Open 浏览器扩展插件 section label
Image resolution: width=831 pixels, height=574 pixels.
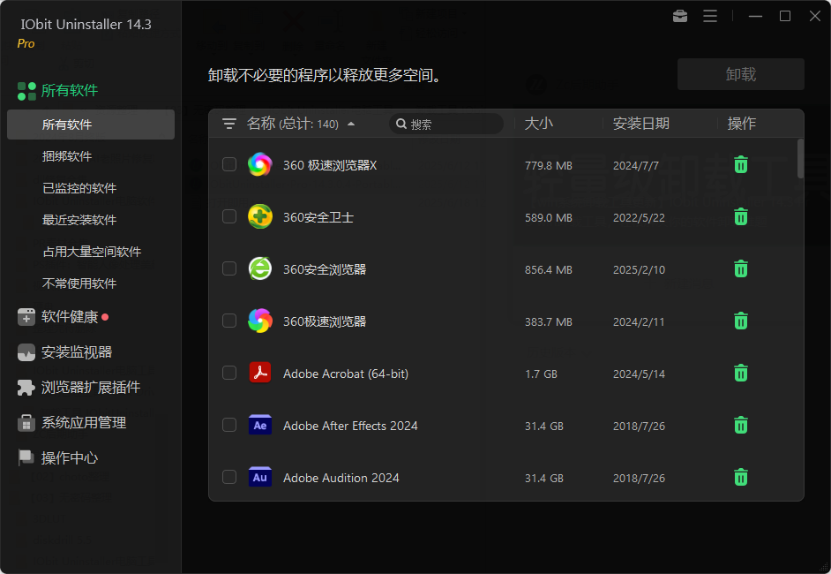tap(91, 388)
